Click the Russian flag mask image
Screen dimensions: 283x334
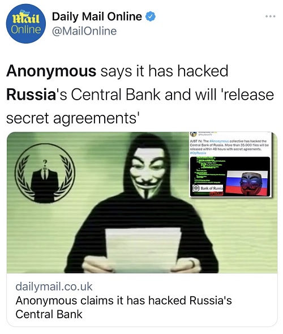click(247, 183)
